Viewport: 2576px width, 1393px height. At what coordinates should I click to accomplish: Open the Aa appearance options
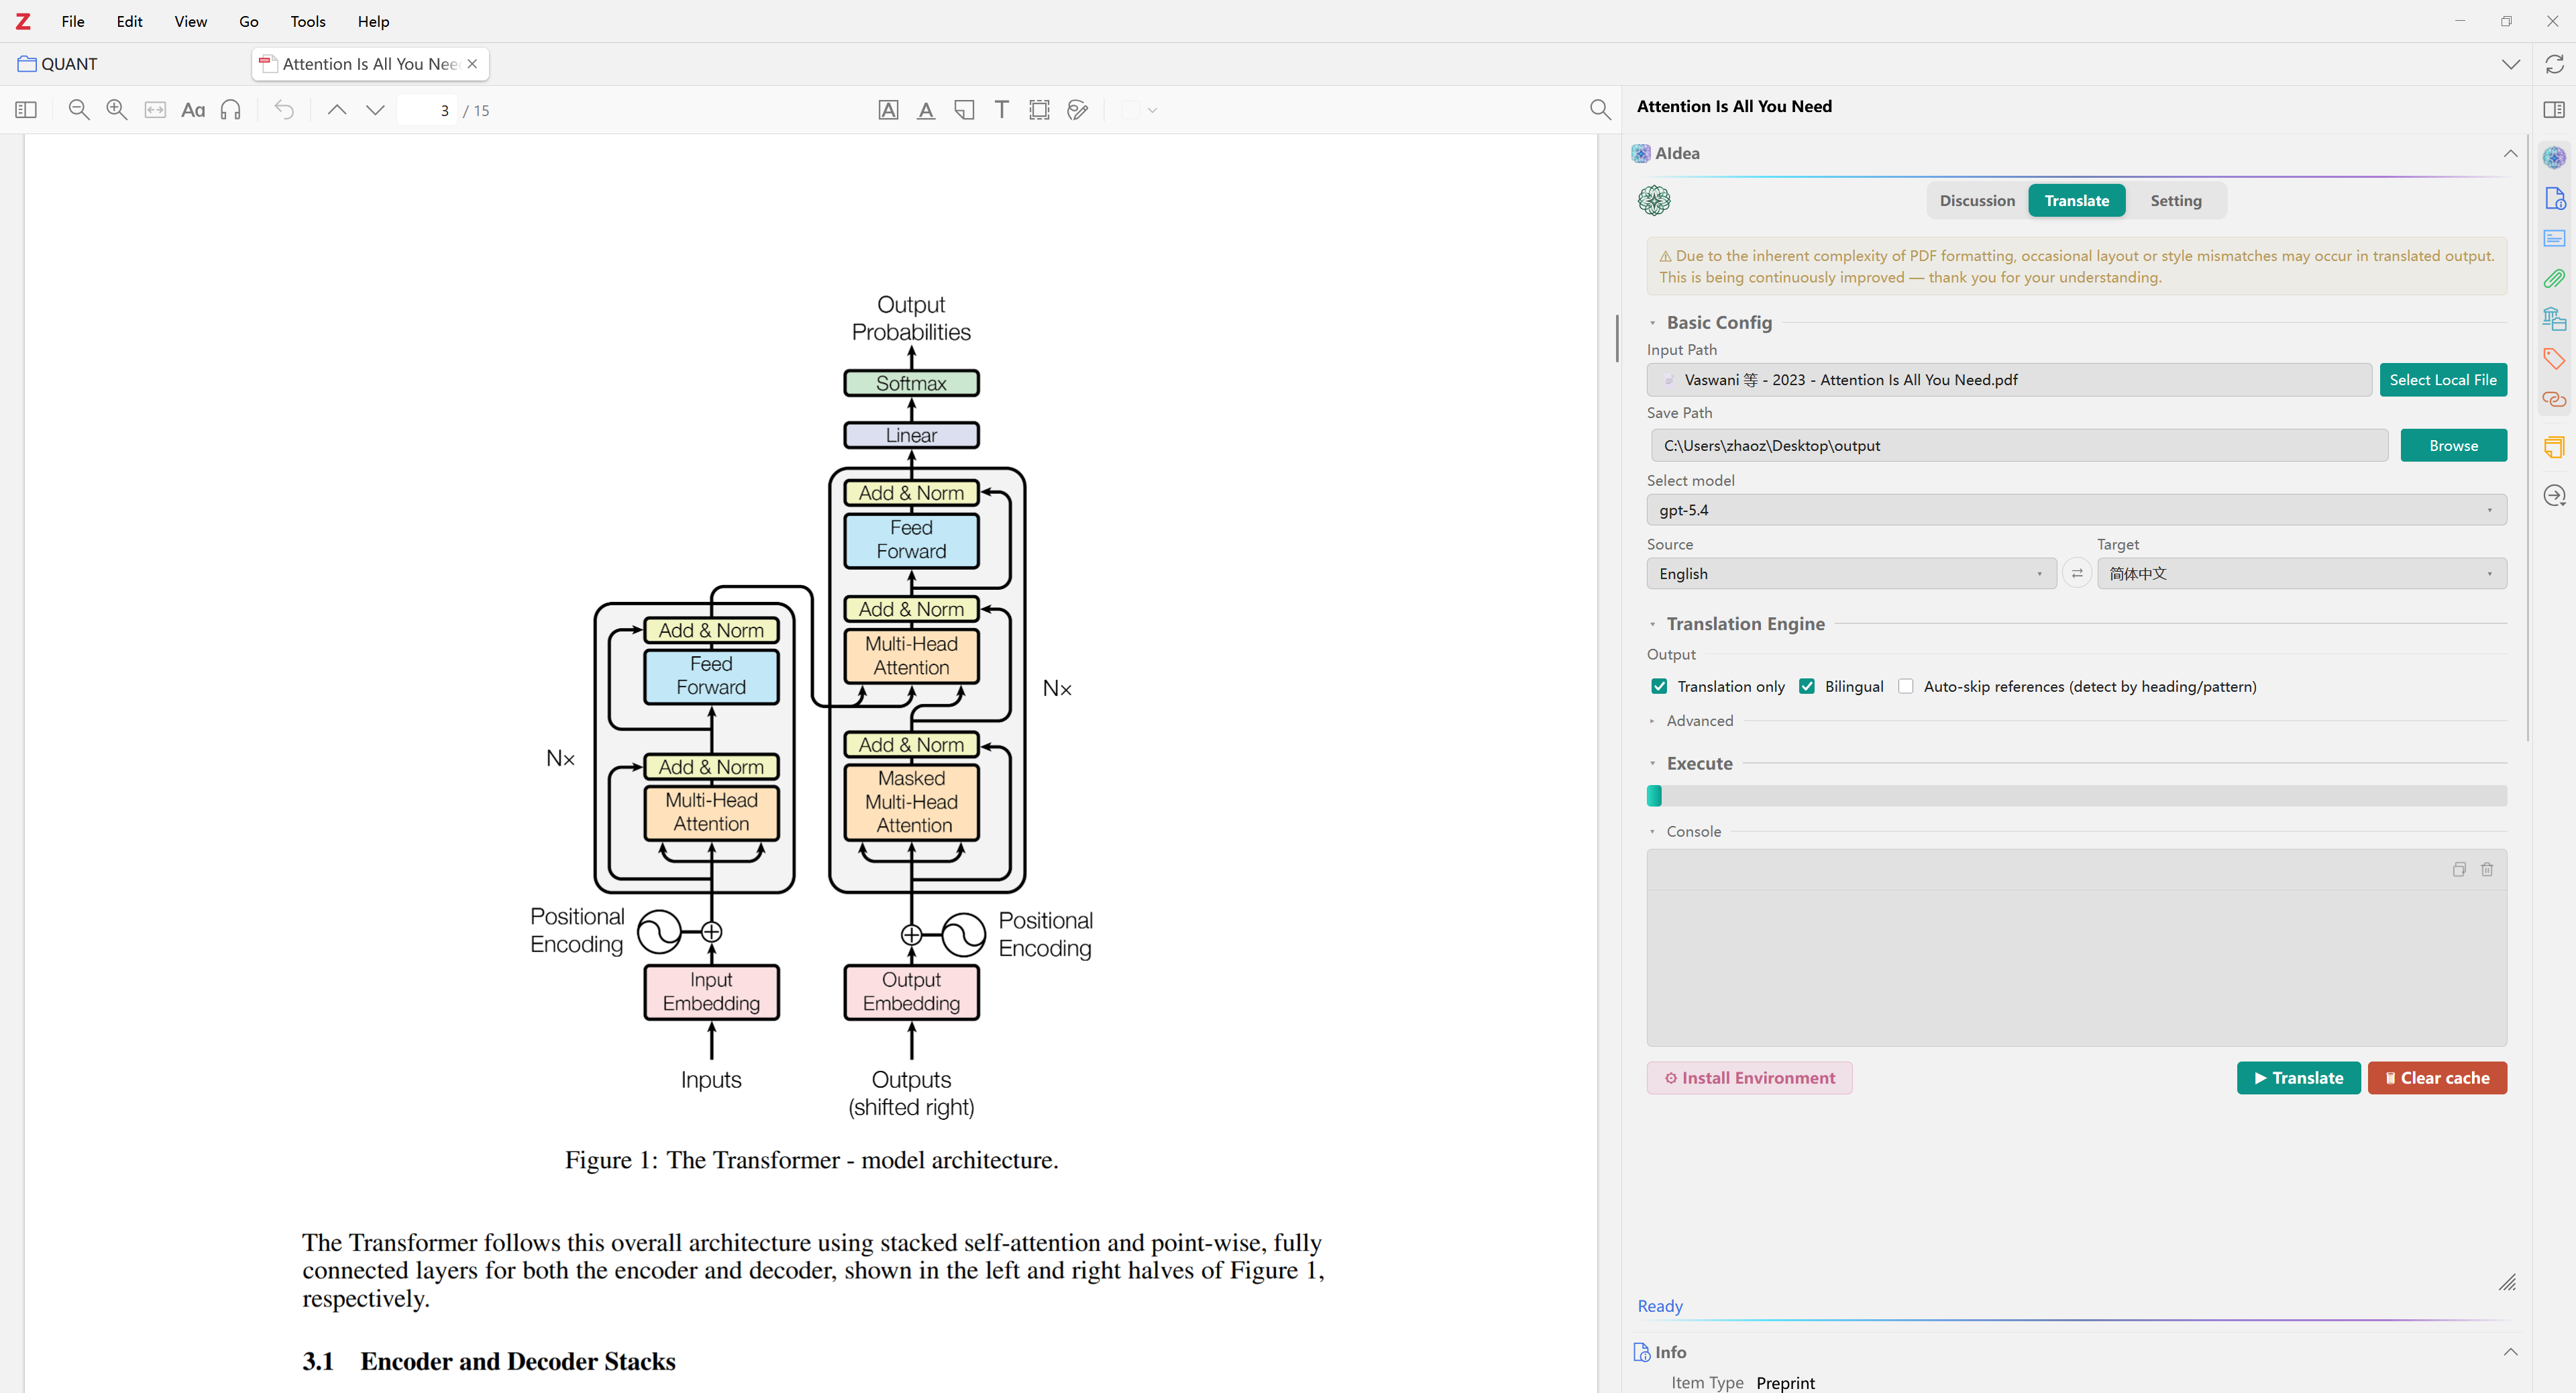click(x=193, y=110)
